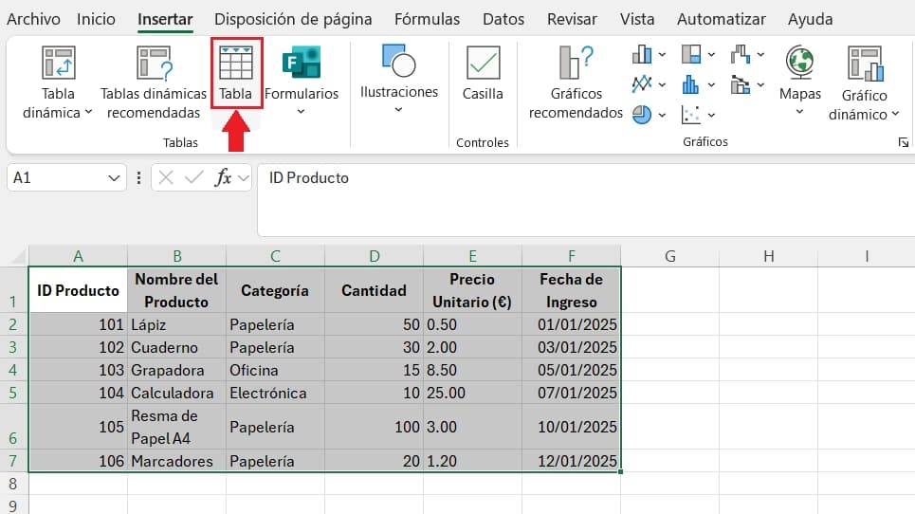This screenshot has width=915, height=514.
Task: Insert a pie or doughnut chart
Action: coord(642,115)
